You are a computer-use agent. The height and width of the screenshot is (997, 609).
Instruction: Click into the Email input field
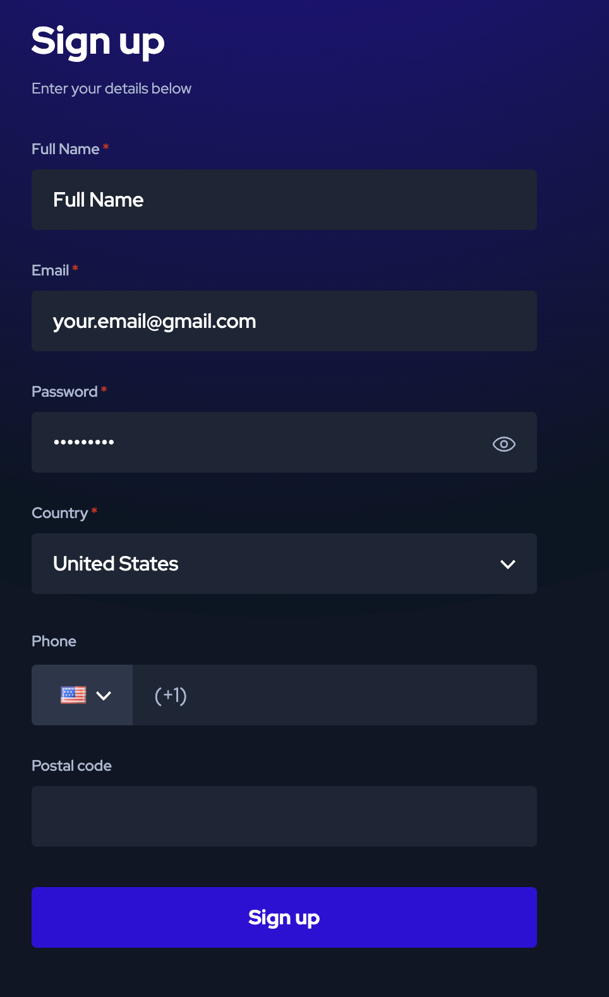pyautogui.click(x=284, y=321)
